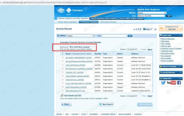Open the Contact us footer link
Image resolution: width=184 pixels, height=116 pixels.
[x=138, y=114]
